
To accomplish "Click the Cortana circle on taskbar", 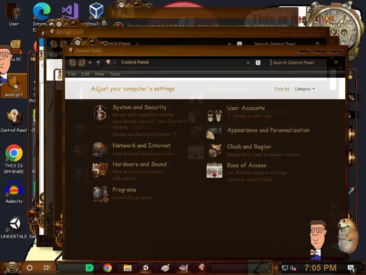I will click(x=30, y=268).
